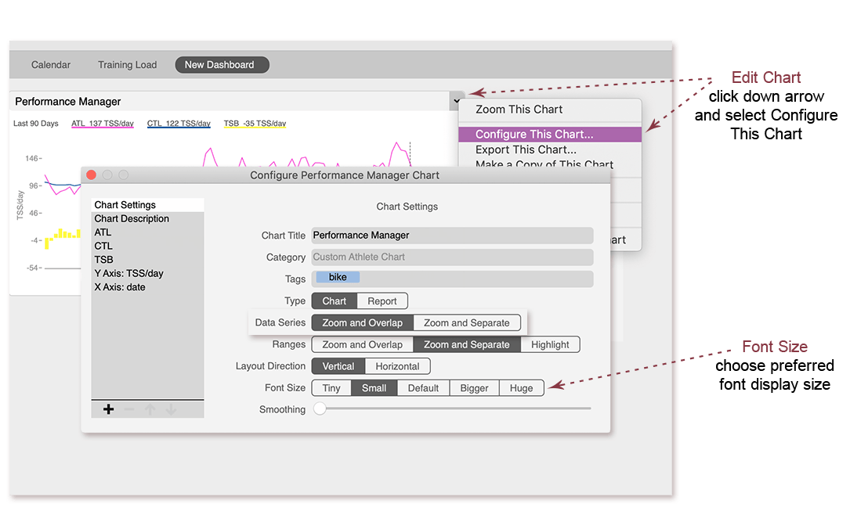This screenshot has width=850, height=529.
Task: Select Configure This Chart... menu entry
Action: click(550, 135)
